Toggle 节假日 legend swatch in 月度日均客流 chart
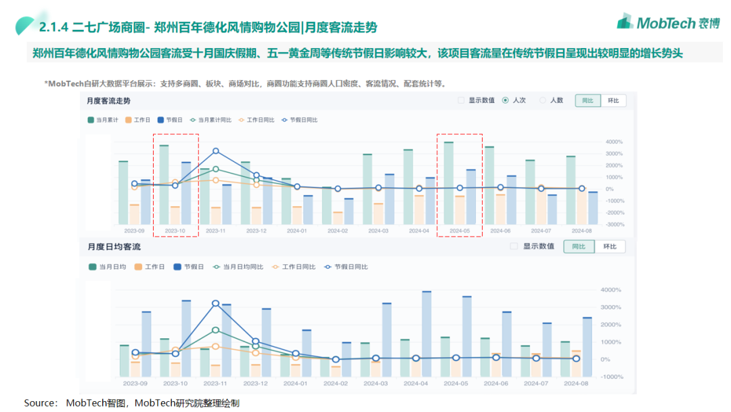Viewport: 731px width, 412px height. click(x=177, y=267)
